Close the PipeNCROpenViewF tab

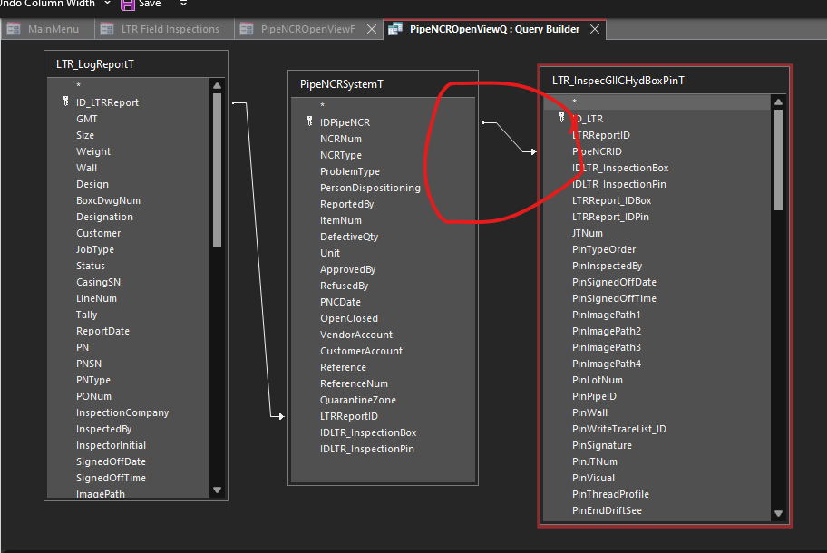370,29
